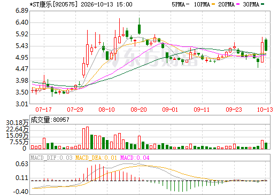Click volume axis value 22.64万
The image size is (278, 195).
coord(17,129)
